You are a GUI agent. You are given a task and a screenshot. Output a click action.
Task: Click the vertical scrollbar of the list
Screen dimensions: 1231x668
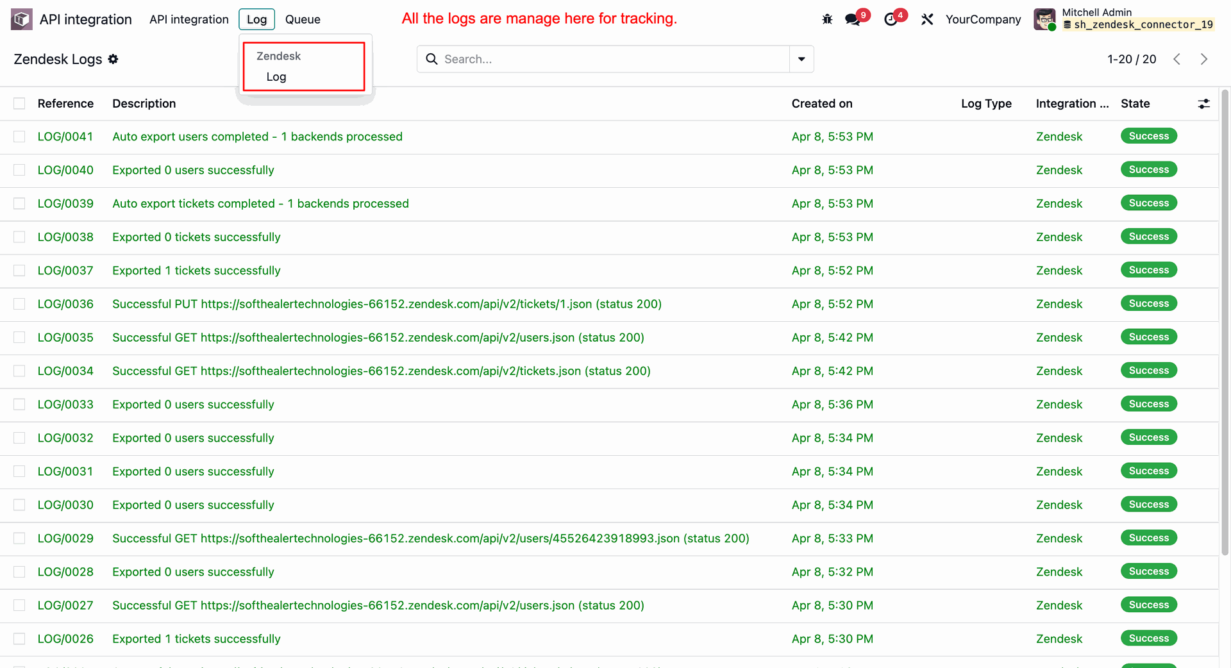[1225, 322]
